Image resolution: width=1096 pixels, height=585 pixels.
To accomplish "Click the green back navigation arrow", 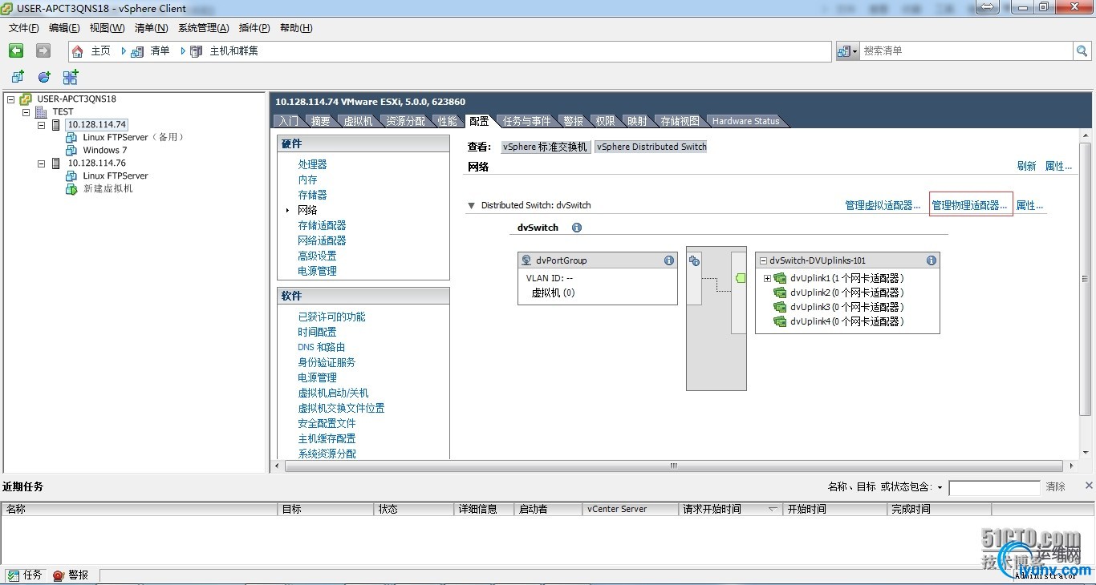I will click(16, 50).
